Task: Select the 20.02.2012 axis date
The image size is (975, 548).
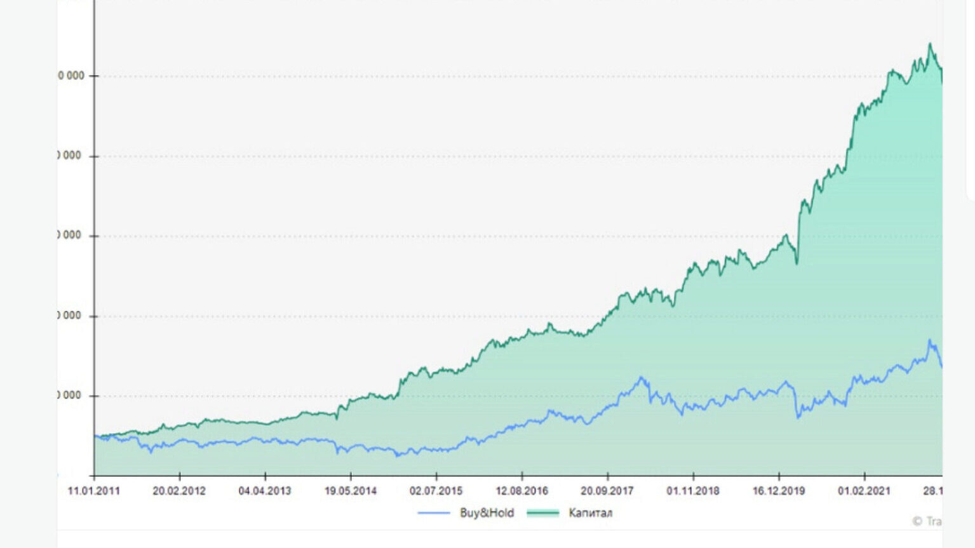Action: pyautogui.click(x=179, y=491)
